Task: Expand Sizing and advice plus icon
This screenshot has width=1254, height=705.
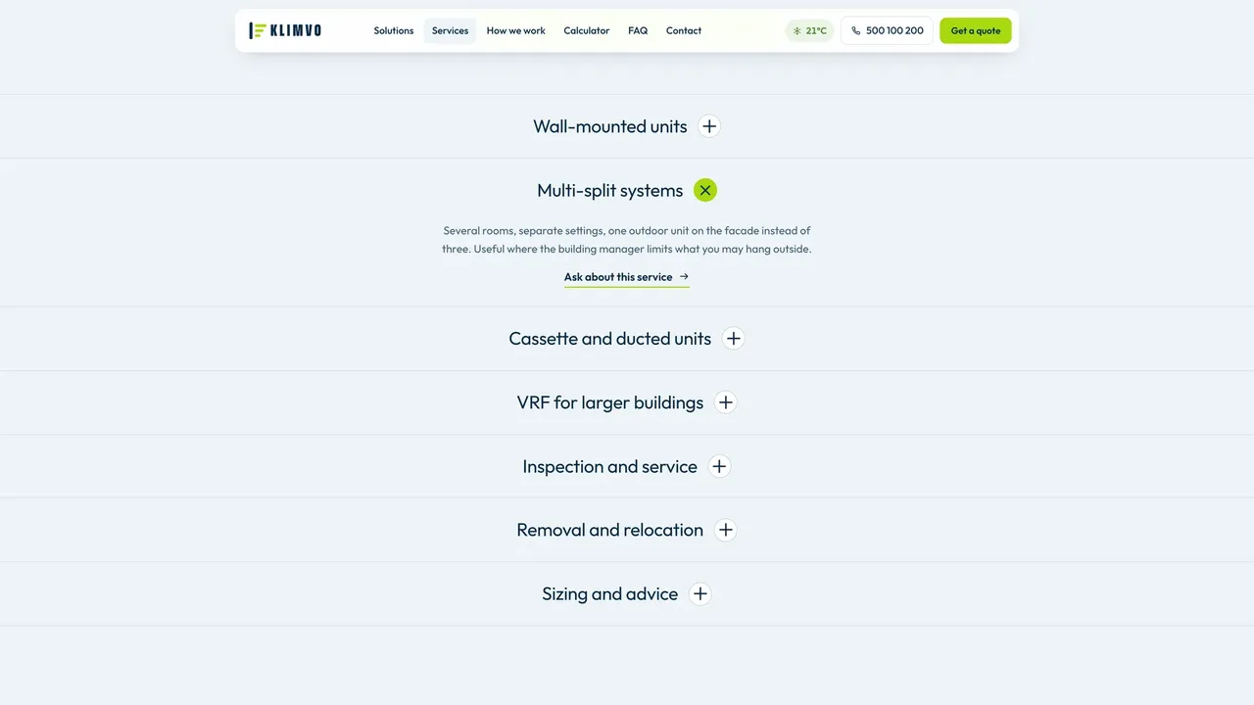Action: tap(699, 594)
